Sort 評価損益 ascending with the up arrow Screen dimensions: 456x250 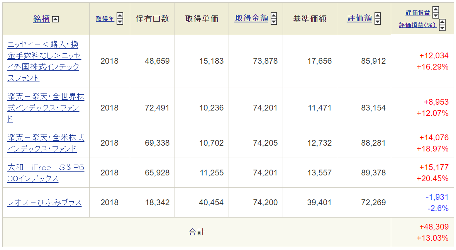click(436, 9)
